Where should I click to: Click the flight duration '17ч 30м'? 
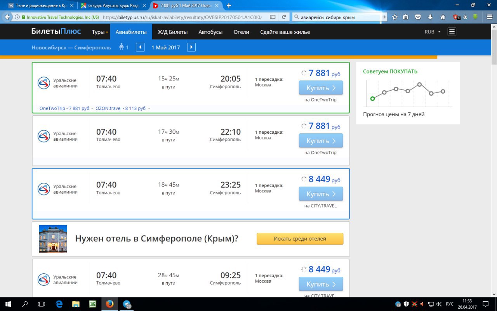(169, 132)
